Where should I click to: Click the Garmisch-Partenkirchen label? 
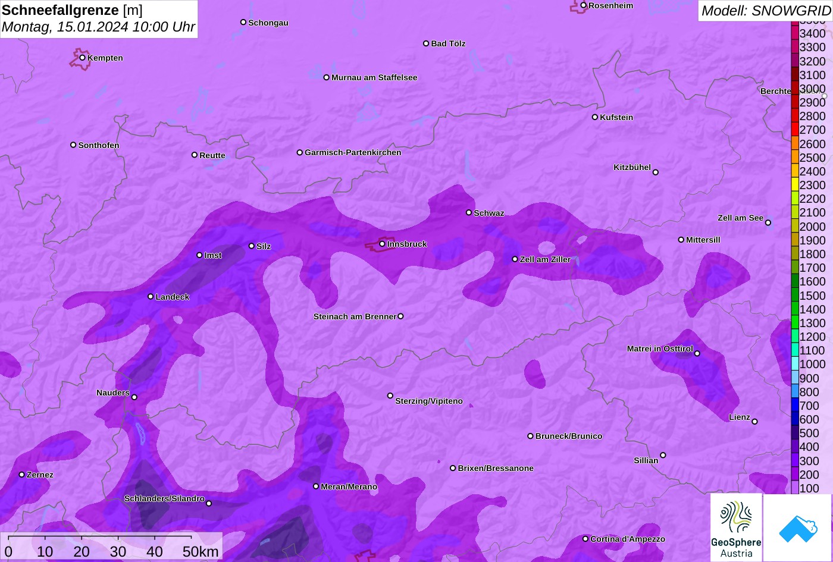pyautogui.click(x=353, y=152)
